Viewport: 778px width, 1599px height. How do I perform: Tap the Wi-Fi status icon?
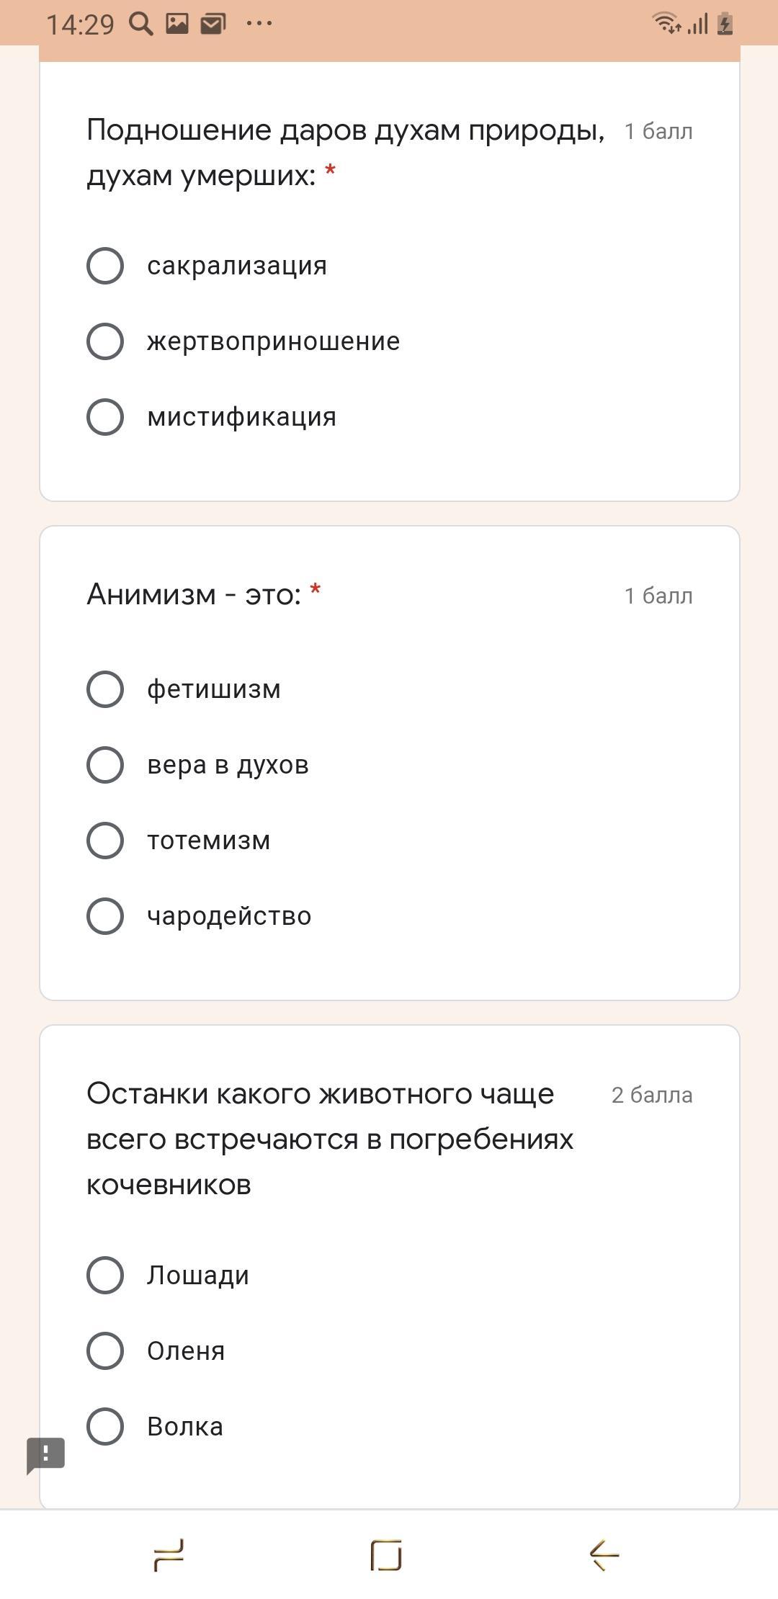click(666, 23)
